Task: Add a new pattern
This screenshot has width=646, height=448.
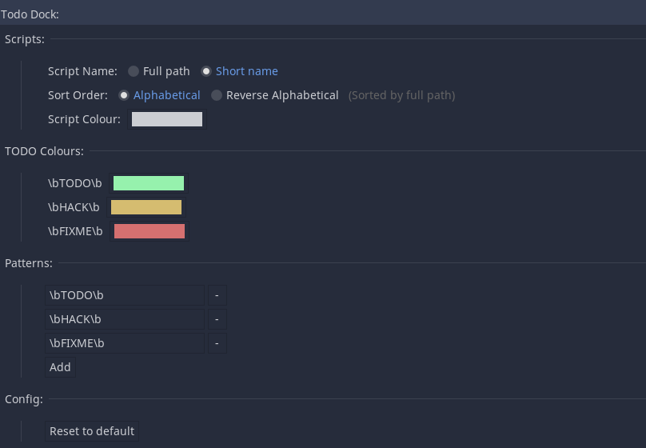Action: pyautogui.click(x=60, y=367)
